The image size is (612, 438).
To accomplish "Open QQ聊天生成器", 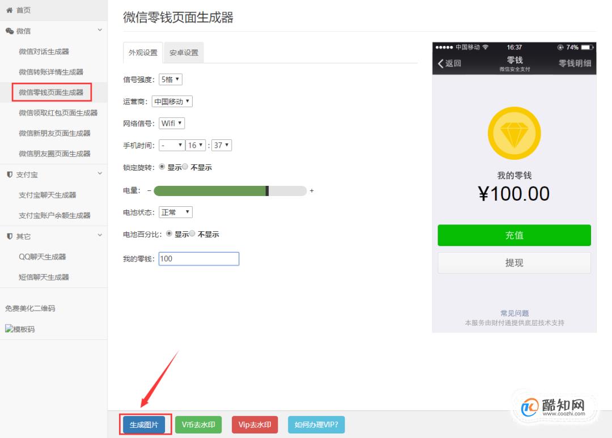I will click(x=42, y=257).
